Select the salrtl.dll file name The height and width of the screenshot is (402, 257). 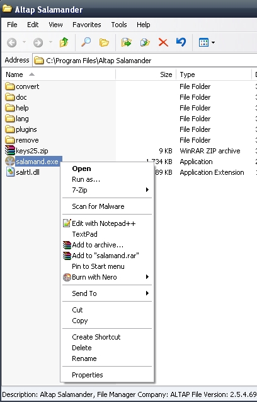[28, 172]
